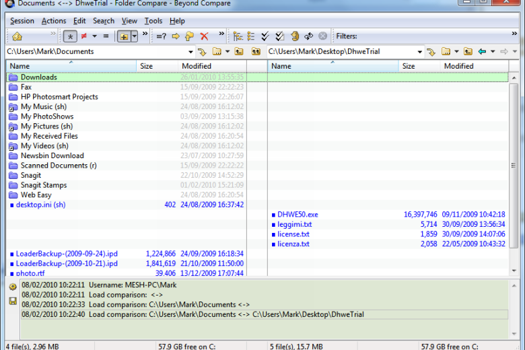
Task: Click the log panel scroll up arrow
Action: pos(514,285)
